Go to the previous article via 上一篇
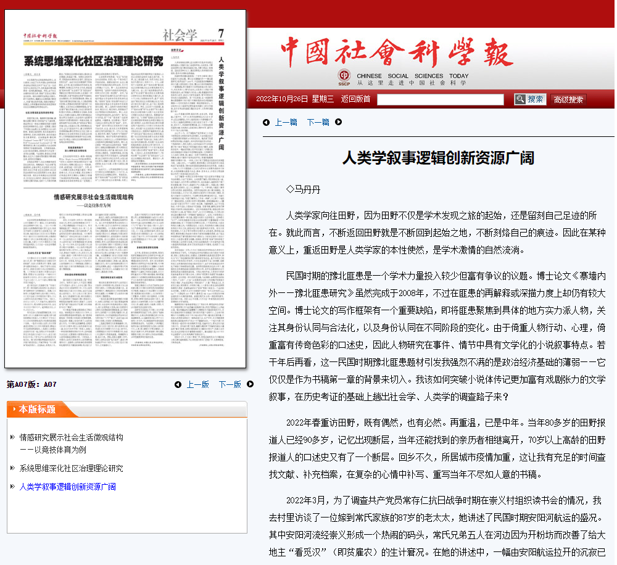 (286, 122)
